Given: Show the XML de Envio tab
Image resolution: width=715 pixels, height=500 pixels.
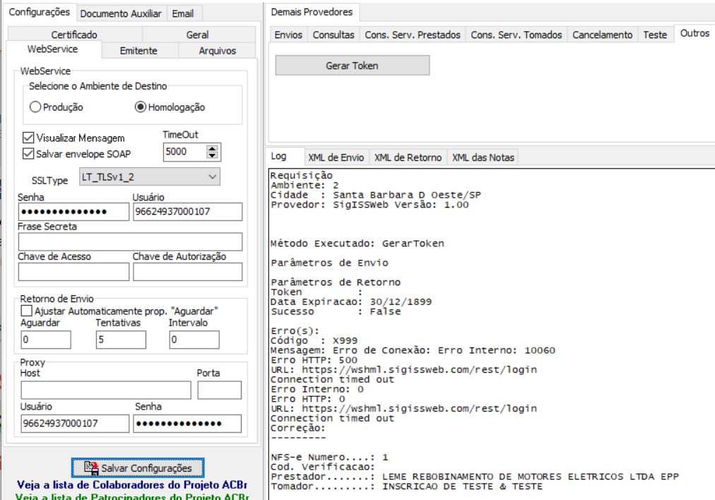Looking at the screenshot, I should coord(336,157).
